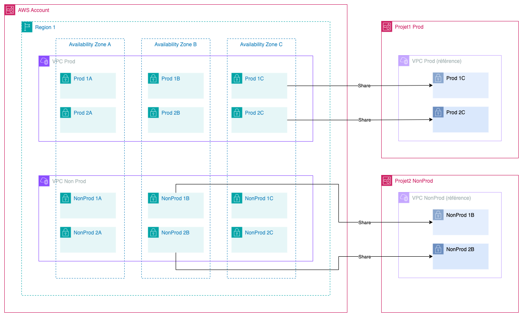Click the Prod 2C lock icon in VPC Prod

(x=237, y=113)
